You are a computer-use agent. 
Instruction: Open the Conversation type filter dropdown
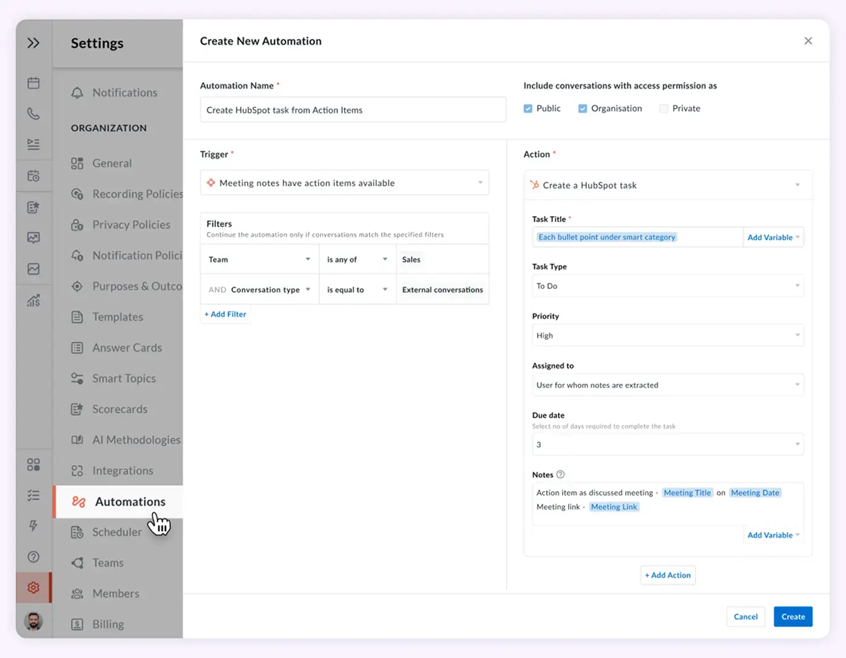point(260,290)
